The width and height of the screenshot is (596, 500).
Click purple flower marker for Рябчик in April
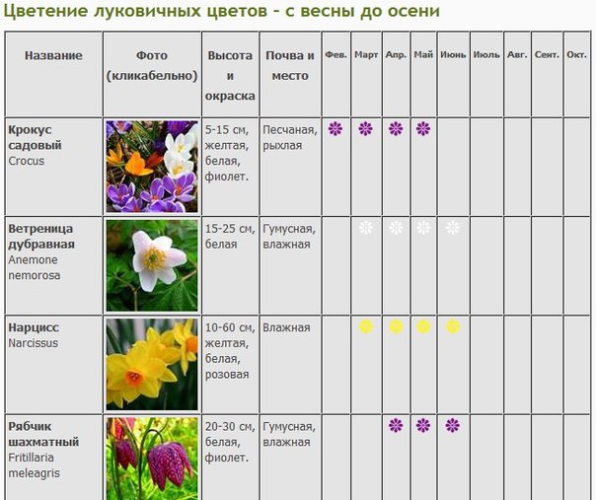pos(396,425)
